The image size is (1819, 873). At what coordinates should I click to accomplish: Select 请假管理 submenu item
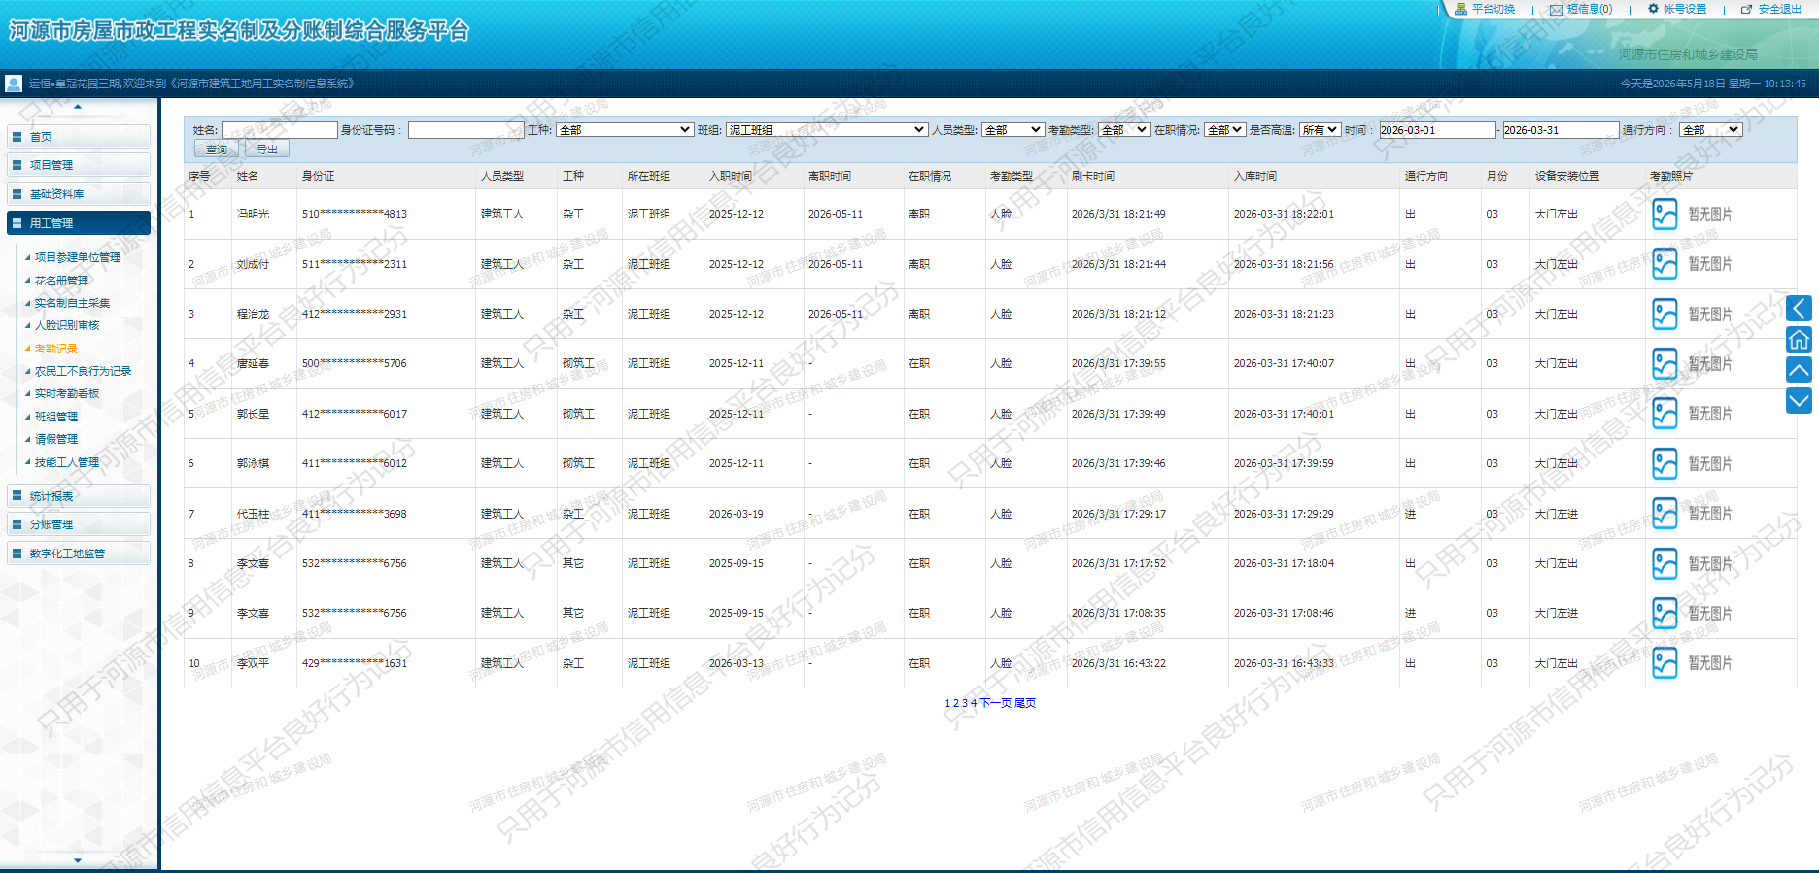[56, 439]
